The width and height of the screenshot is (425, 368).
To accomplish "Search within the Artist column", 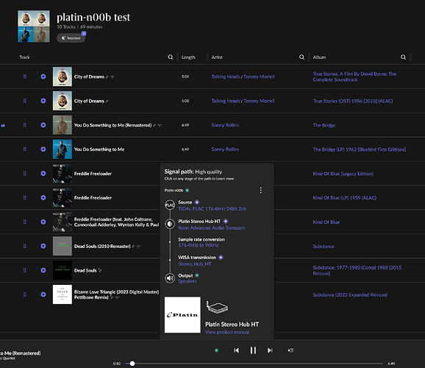I will [x=301, y=57].
